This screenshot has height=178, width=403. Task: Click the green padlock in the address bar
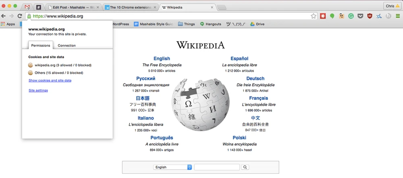coord(29,16)
